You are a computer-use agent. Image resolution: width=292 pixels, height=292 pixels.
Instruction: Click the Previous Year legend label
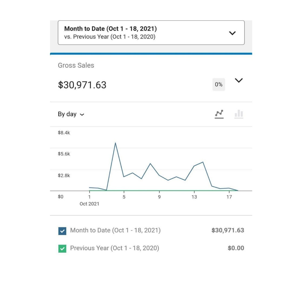coord(114,248)
